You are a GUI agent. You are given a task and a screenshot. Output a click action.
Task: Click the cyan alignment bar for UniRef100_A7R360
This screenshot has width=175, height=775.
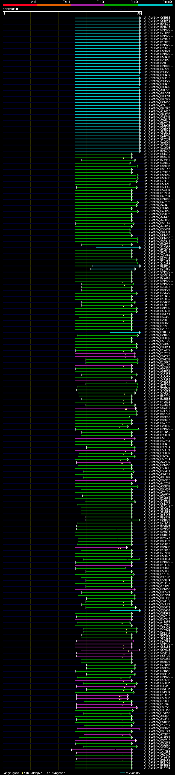coord(113,269)
